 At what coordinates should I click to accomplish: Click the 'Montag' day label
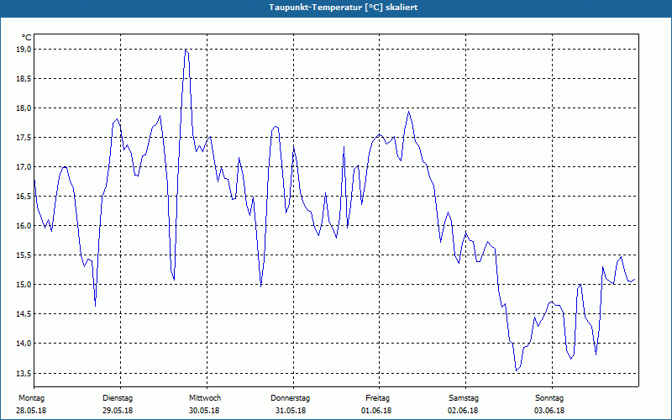tap(31, 398)
